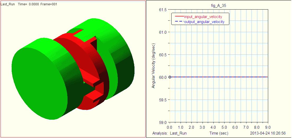Click the 7.0 x-axis tick value

click(246, 127)
